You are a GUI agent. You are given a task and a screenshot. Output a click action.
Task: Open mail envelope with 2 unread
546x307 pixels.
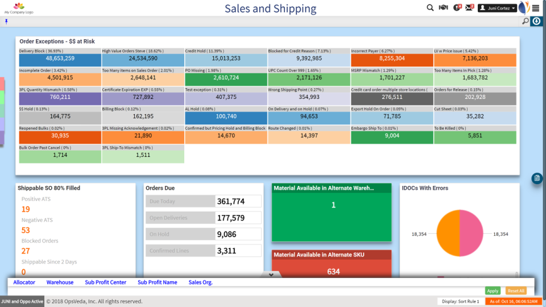pyautogui.click(x=470, y=7)
